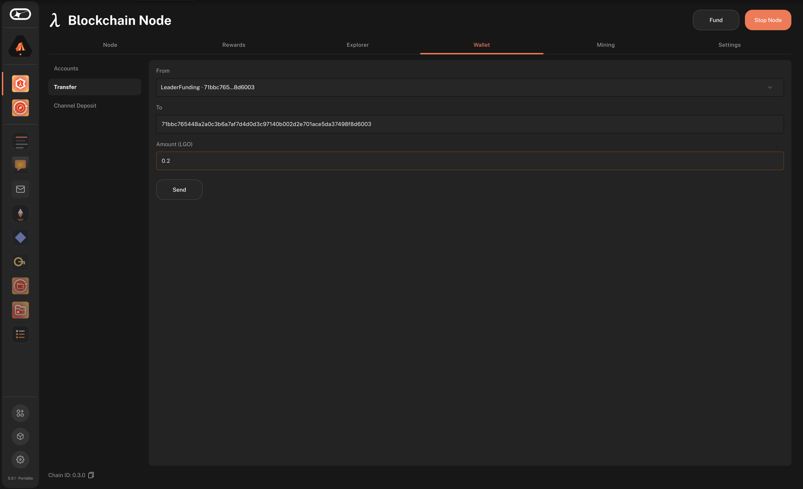The height and width of the screenshot is (489, 803).
Task: Open the orange folder app icon
Action: coord(20,310)
